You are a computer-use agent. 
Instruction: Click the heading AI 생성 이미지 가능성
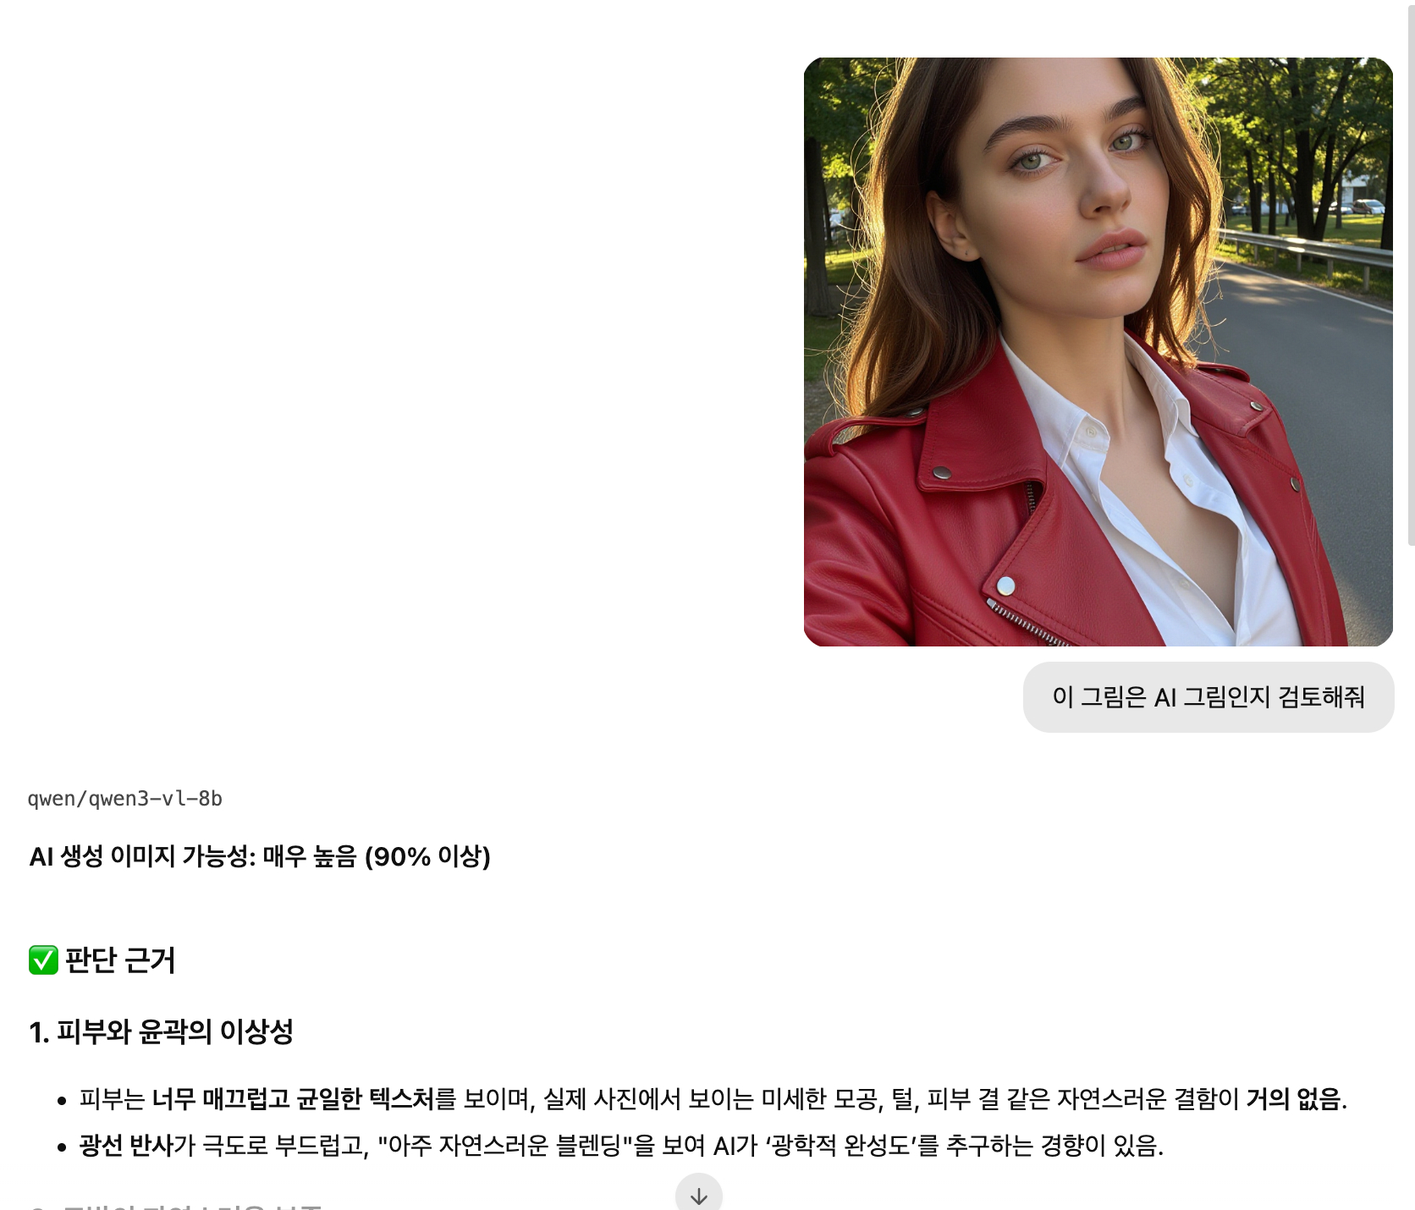pyautogui.click(x=142, y=856)
